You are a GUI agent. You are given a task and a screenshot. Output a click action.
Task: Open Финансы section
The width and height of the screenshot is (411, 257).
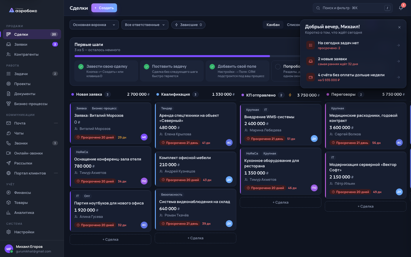click(32, 192)
